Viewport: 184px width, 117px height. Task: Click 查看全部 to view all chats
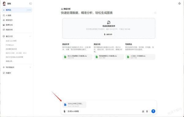pyautogui.click(x=10, y=61)
